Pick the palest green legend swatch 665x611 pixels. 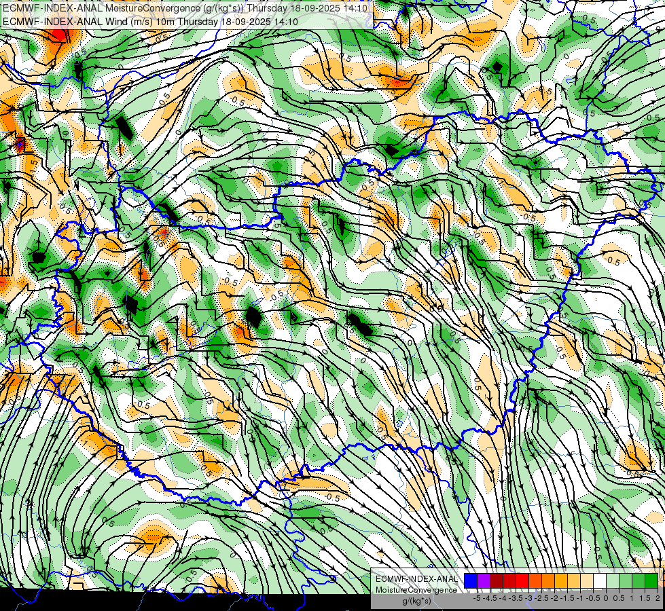(x=613, y=580)
